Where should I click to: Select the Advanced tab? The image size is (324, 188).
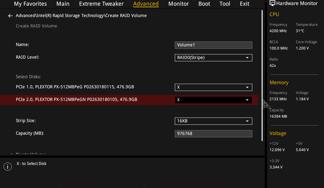click(146, 4)
